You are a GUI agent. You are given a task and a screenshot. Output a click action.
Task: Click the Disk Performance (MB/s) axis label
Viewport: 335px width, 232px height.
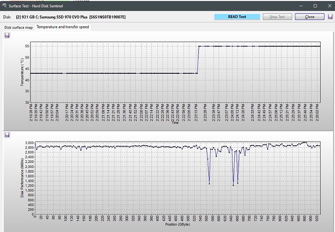tap(22, 177)
